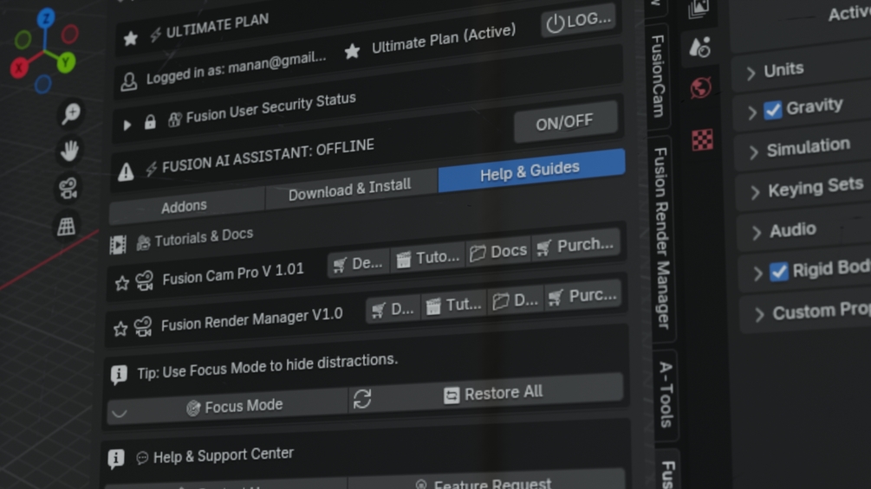Image resolution: width=871 pixels, height=489 pixels.
Task: Expand Fusion User Security Status section
Action: pos(127,125)
